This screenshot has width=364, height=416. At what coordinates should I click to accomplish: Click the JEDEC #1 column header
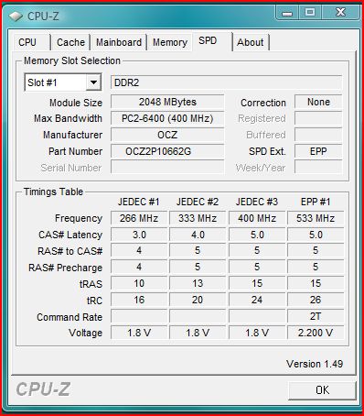(139, 202)
